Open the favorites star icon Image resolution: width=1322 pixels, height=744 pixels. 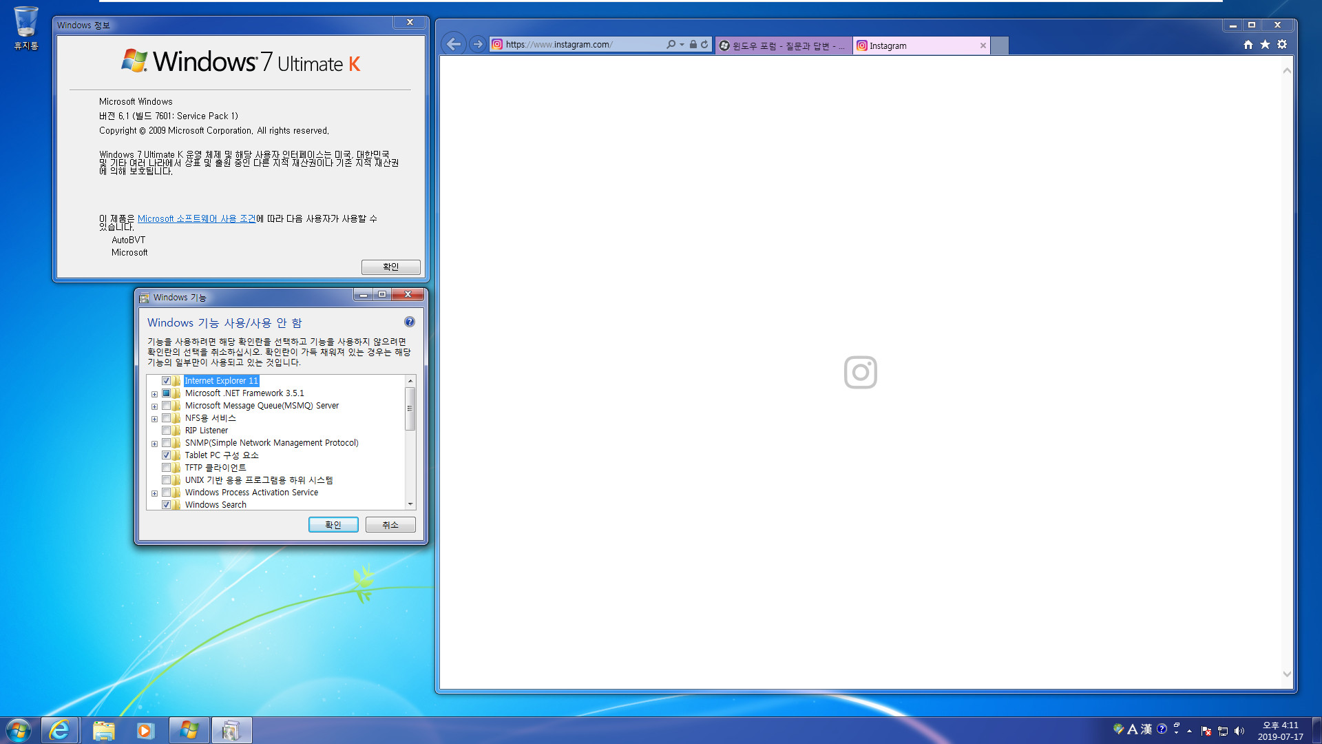(1265, 44)
